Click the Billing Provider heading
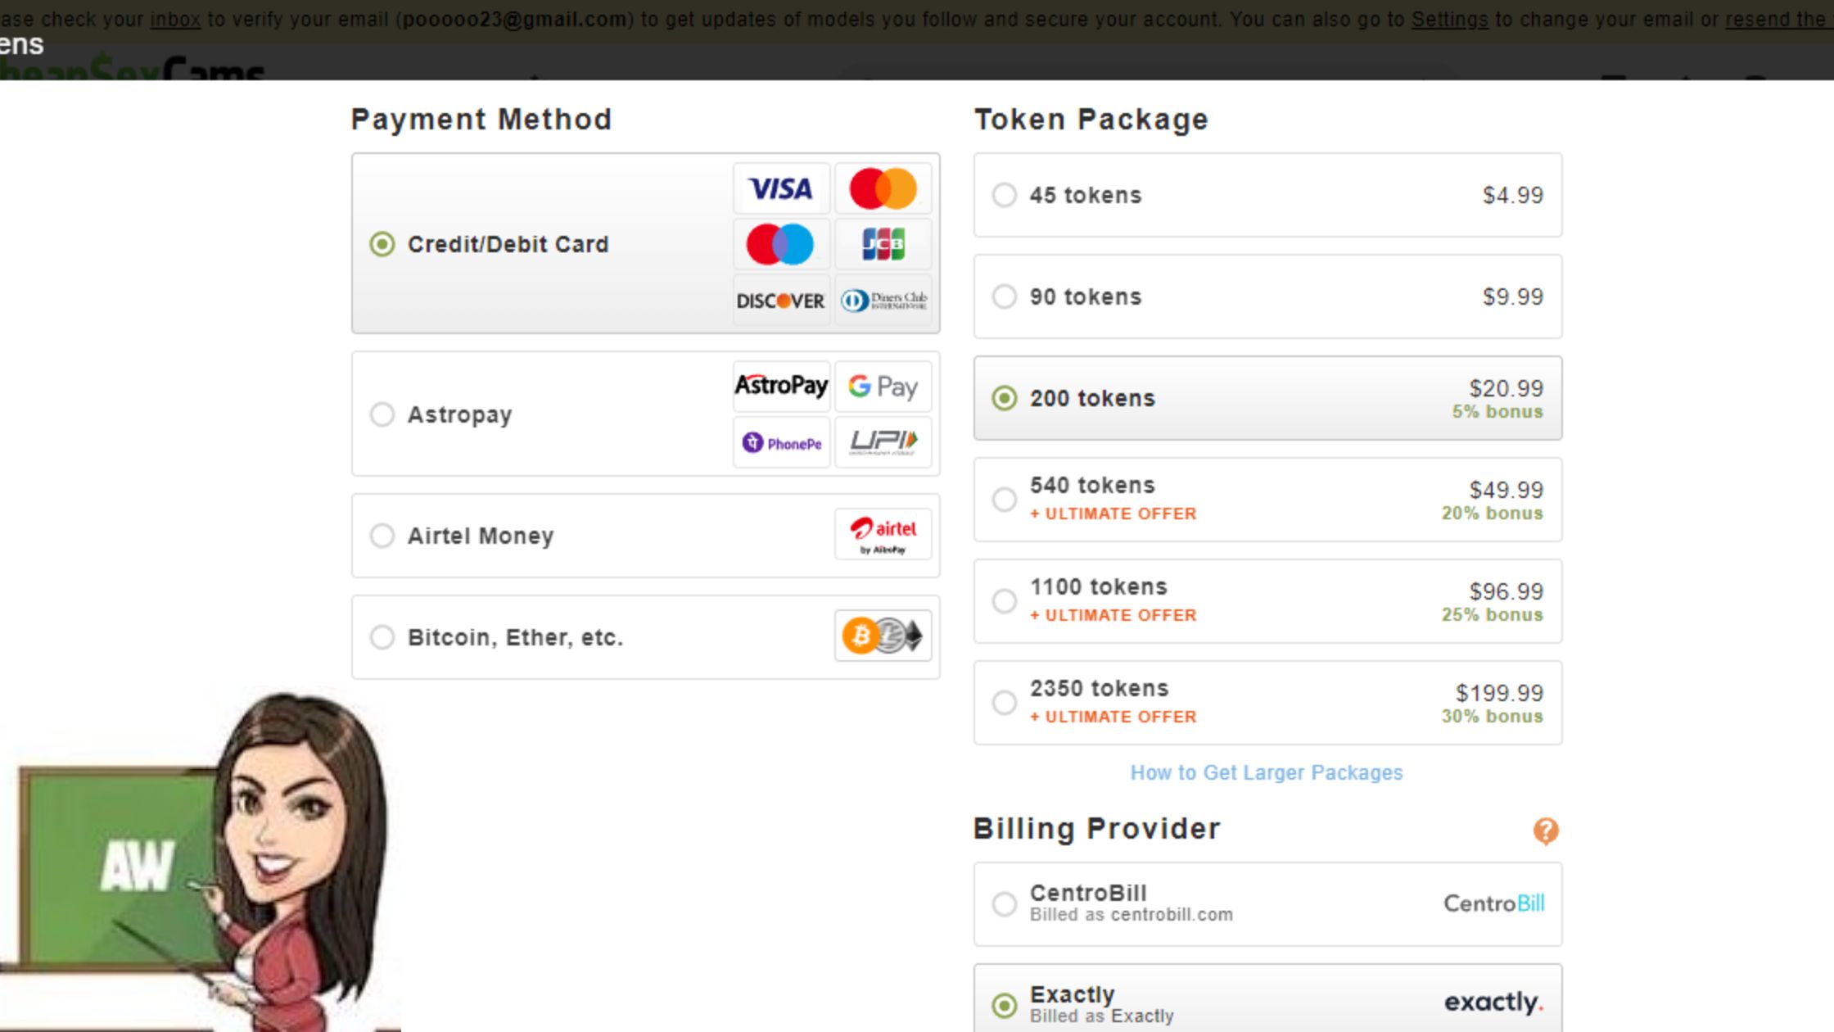This screenshot has width=1834, height=1032. pyautogui.click(x=1096, y=829)
